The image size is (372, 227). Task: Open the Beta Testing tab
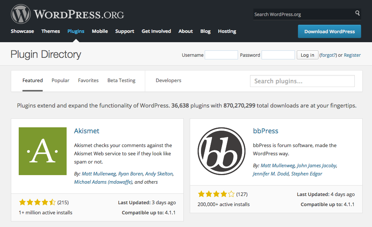121,80
